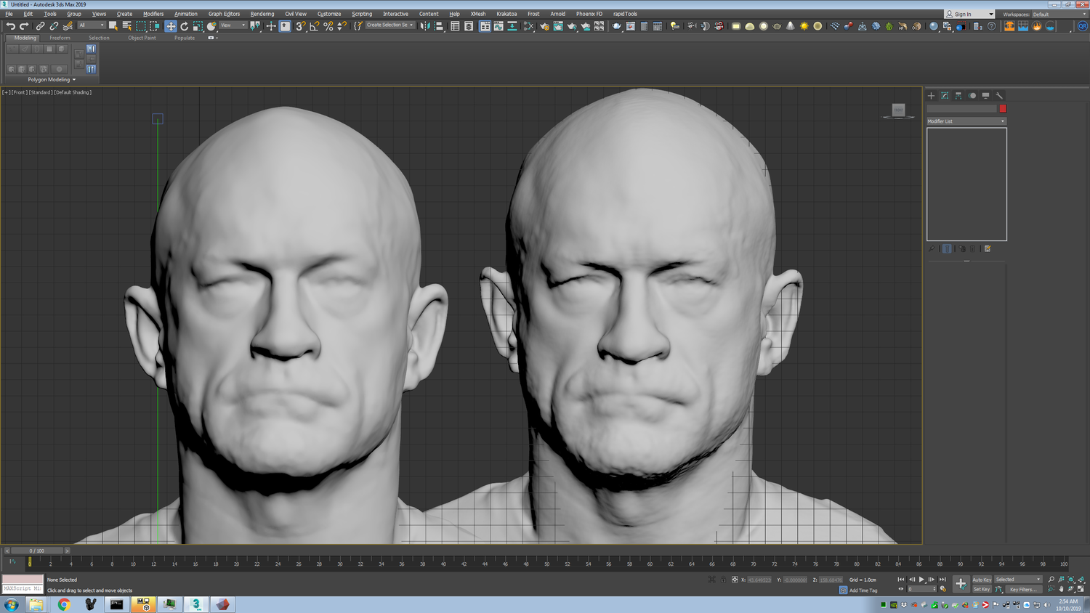Click the Maximize Viewport Toggle icon

tap(1081, 589)
